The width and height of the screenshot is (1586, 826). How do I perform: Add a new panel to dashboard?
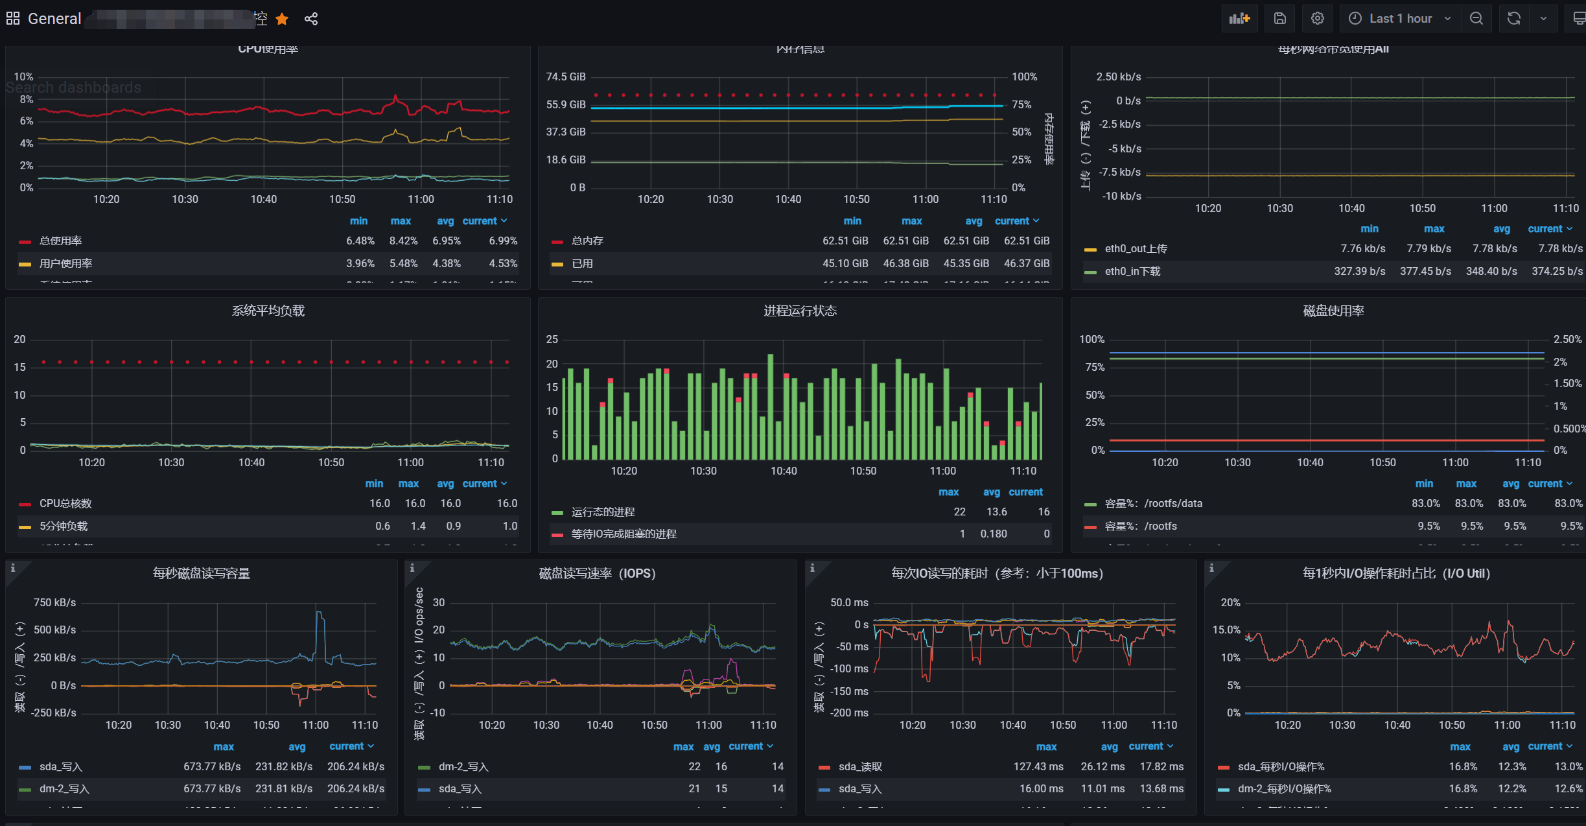pyautogui.click(x=1239, y=18)
